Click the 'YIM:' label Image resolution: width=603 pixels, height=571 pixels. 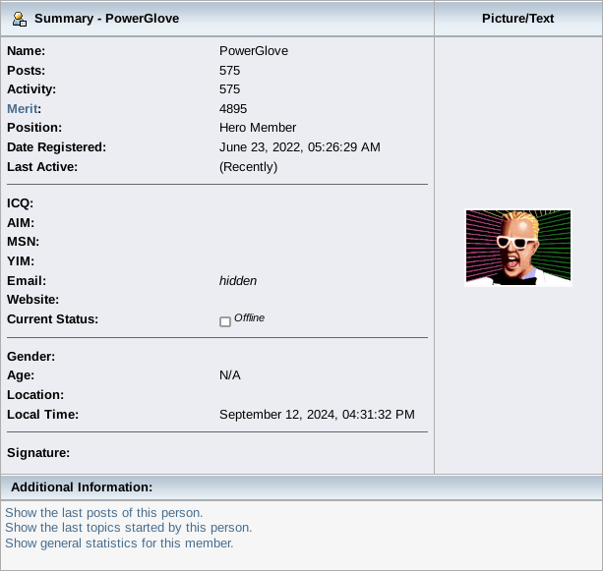click(21, 261)
